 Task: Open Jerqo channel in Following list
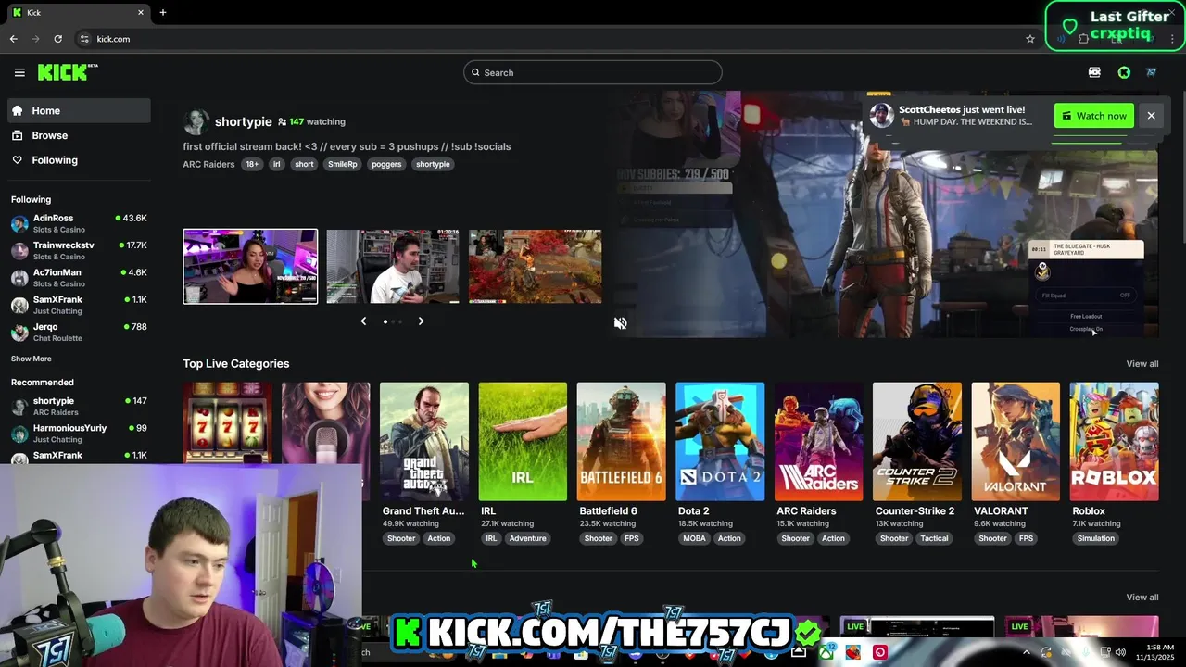tap(79, 332)
